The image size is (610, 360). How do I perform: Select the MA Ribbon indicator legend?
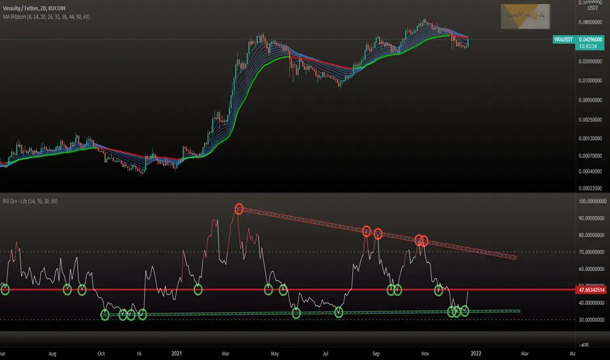tap(46, 17)
